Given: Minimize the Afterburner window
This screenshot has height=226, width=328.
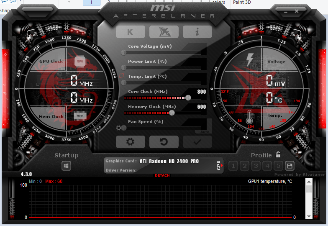Looking at the screenshot, I should (x=286, y=12).
